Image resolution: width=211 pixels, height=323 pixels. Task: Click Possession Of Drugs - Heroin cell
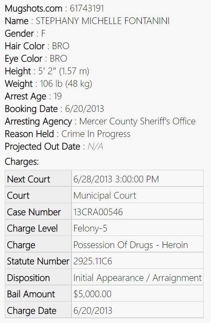pyautogui.click(x=137, y=244)
